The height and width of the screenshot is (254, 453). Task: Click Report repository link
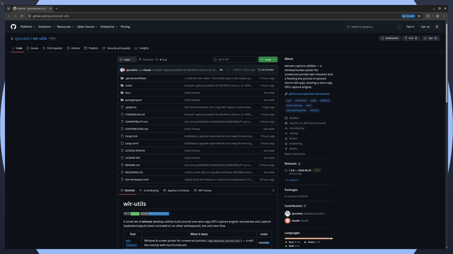pos(295,154)
